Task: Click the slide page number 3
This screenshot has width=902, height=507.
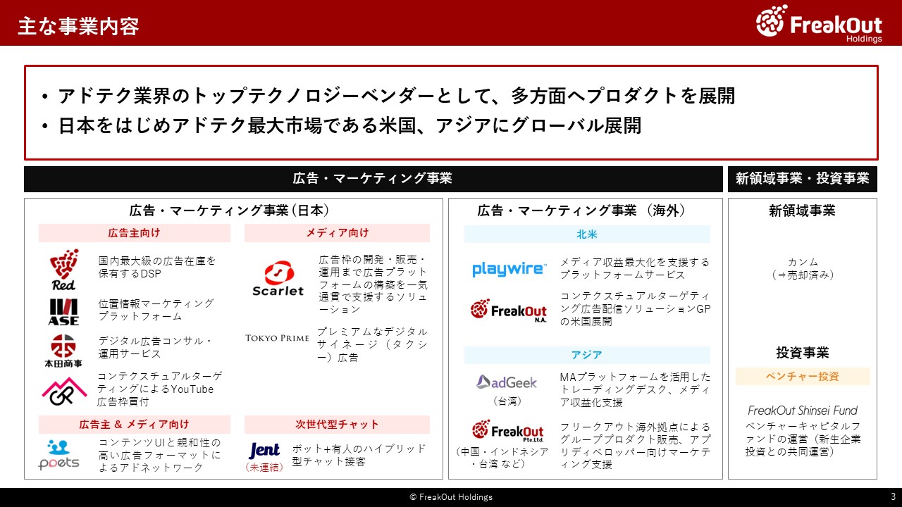Action: pyautogui.click(x=894, y=496)
